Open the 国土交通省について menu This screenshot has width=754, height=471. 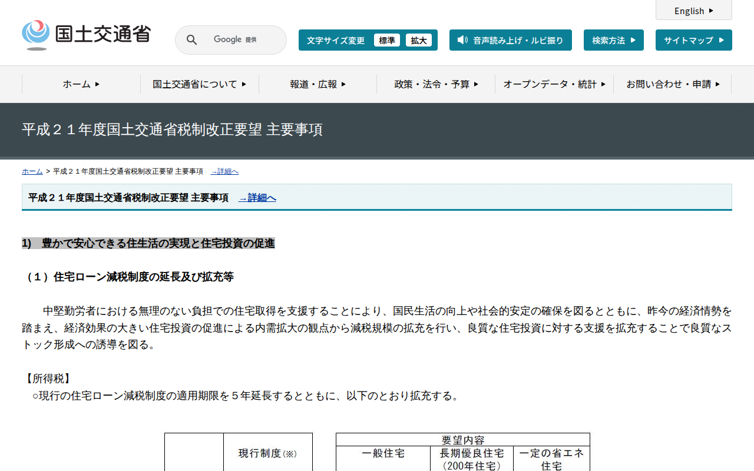click(x=200, y=84)
